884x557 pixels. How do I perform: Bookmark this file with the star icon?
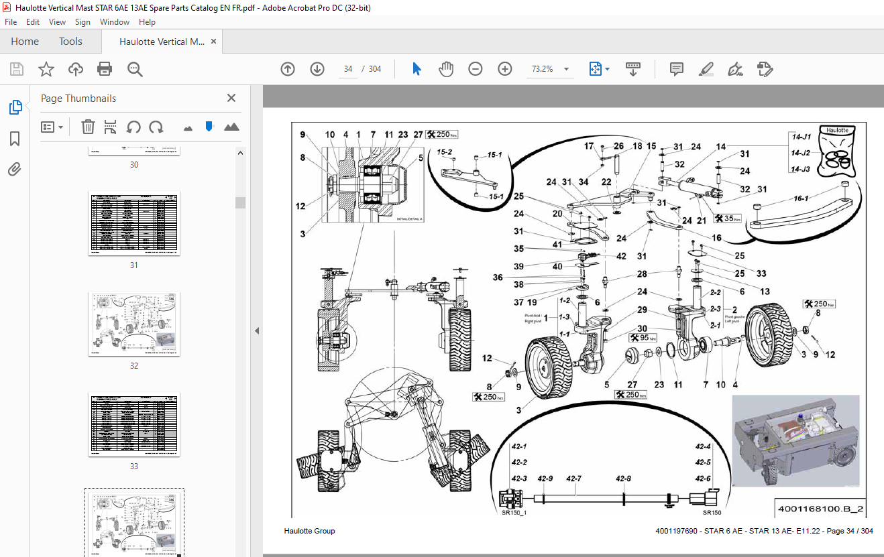(x=46, y=69)
